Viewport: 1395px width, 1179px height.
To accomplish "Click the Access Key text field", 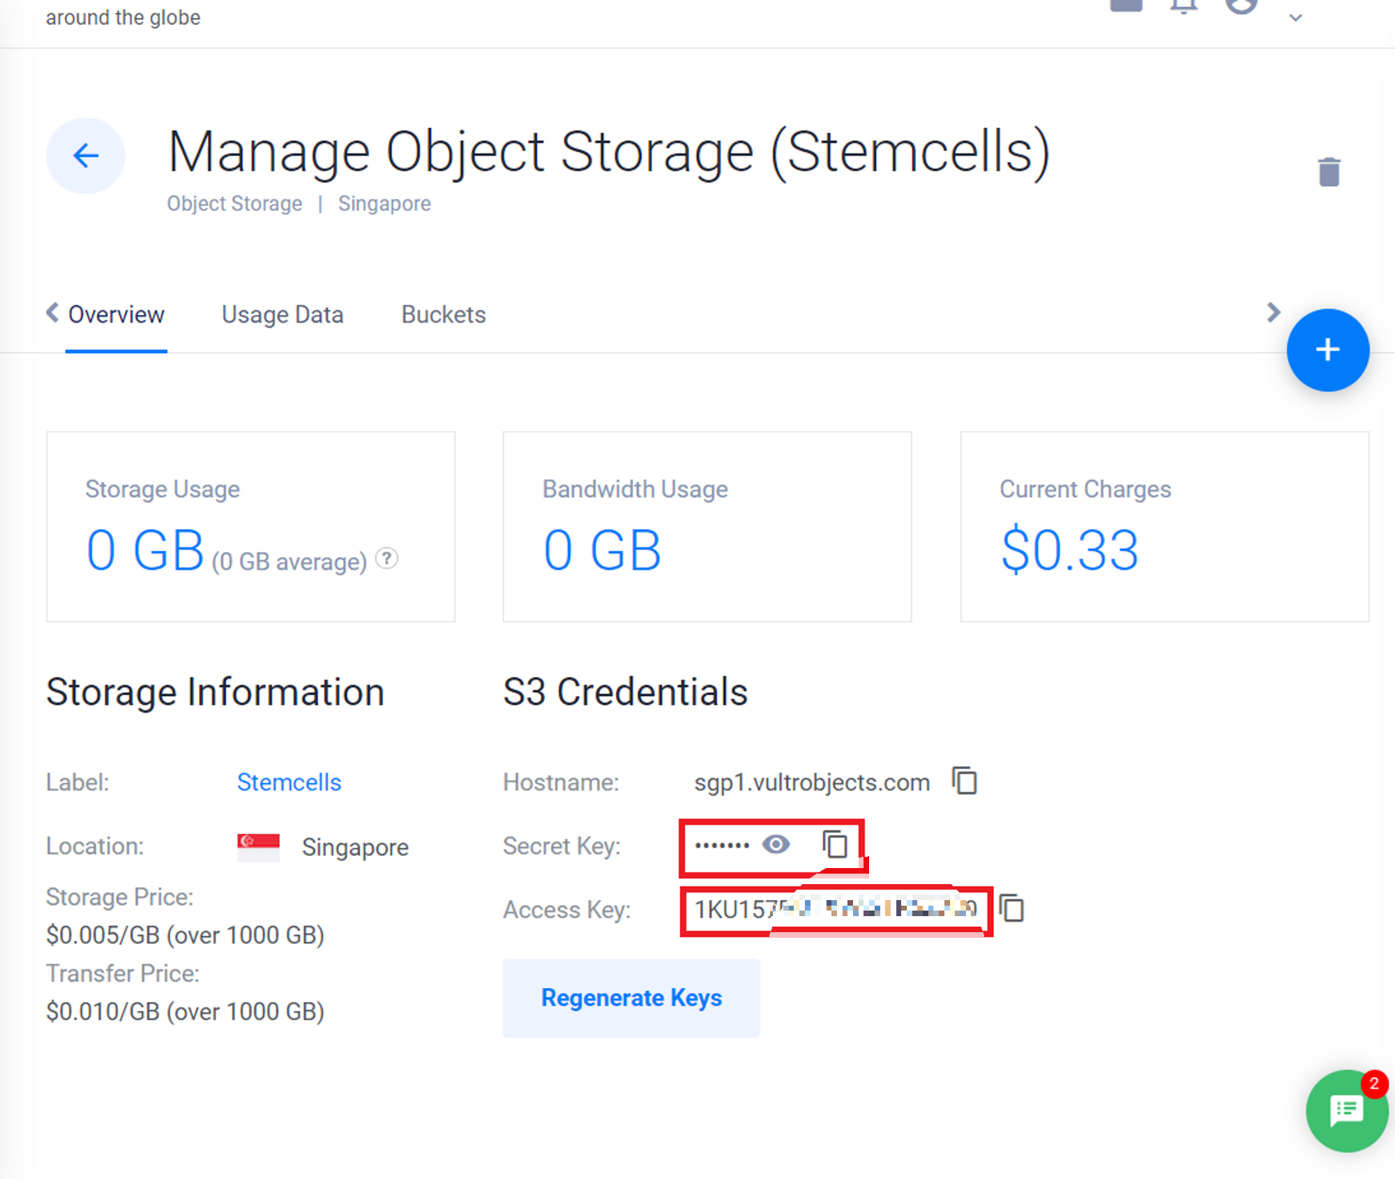I will pyautogui.click(x=835, y=909).
